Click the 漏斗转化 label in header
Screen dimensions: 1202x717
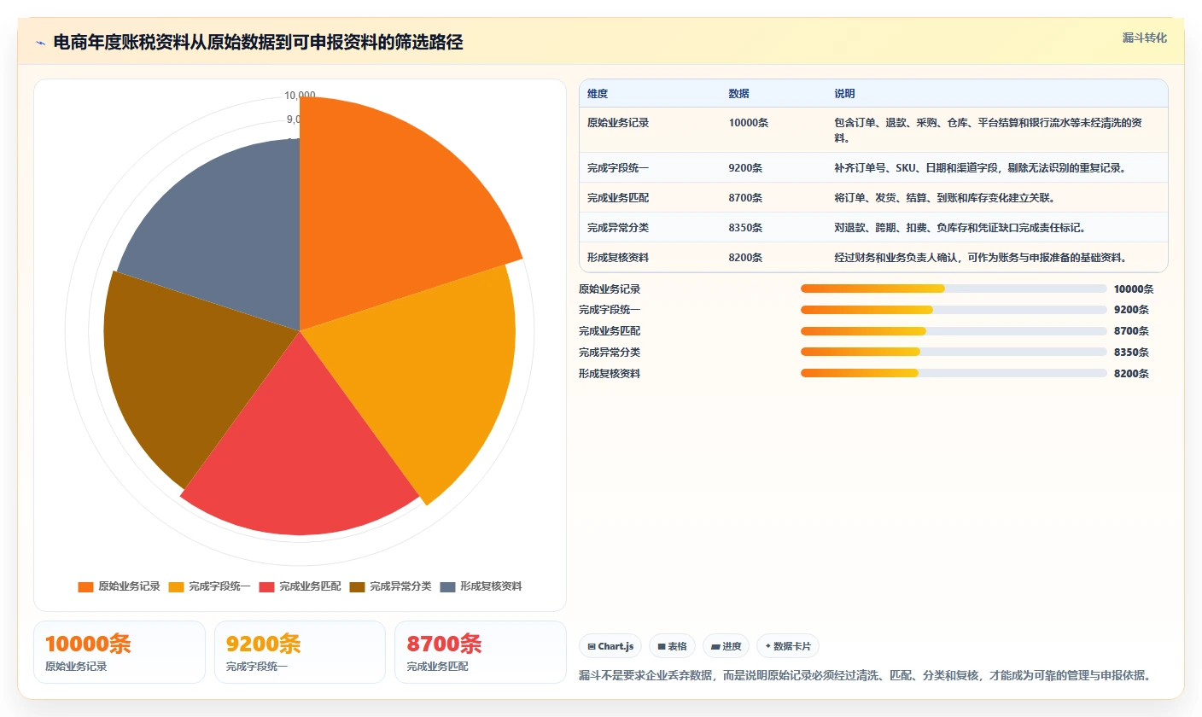pos(1144,38)
